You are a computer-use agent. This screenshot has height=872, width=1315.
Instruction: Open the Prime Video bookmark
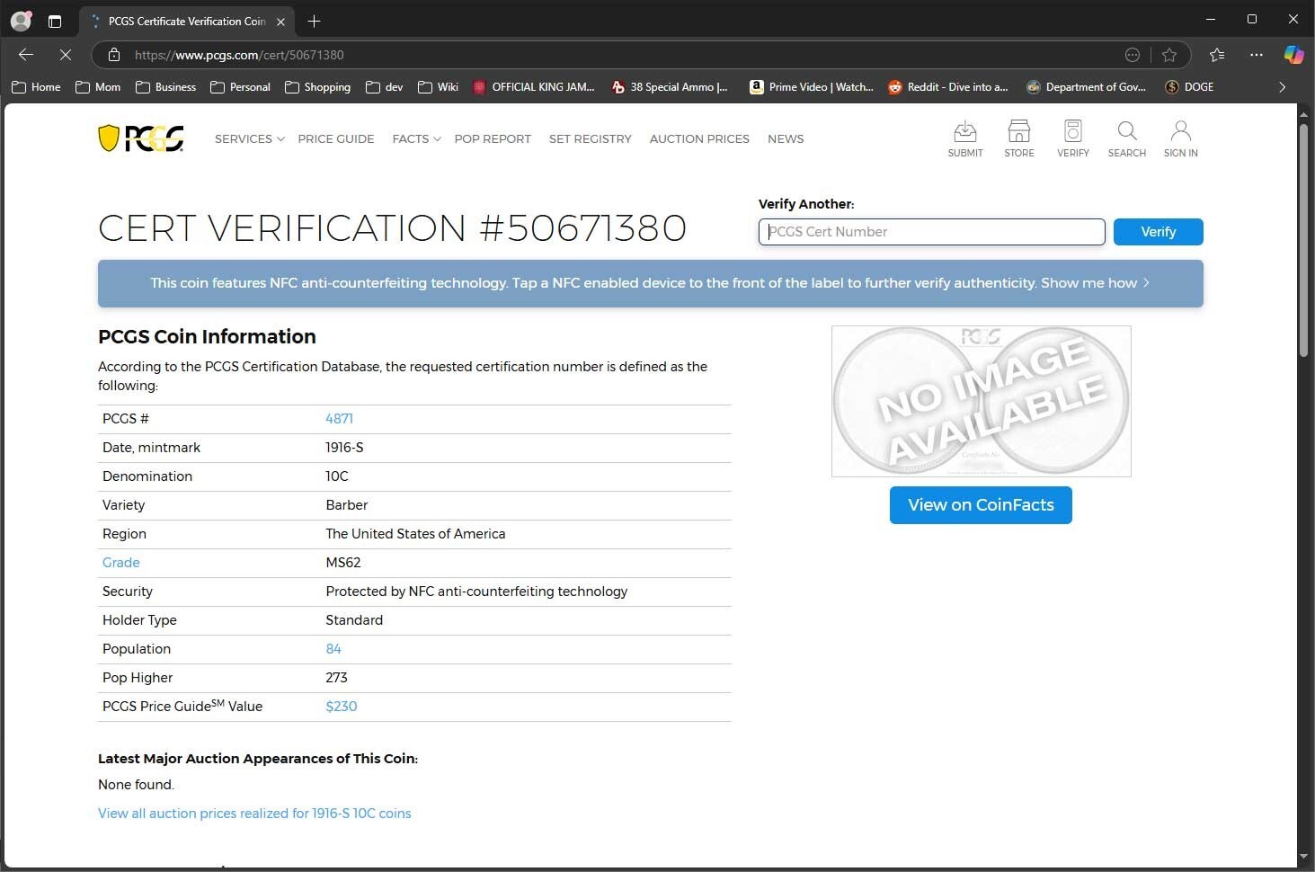click(x=812, y=87)
